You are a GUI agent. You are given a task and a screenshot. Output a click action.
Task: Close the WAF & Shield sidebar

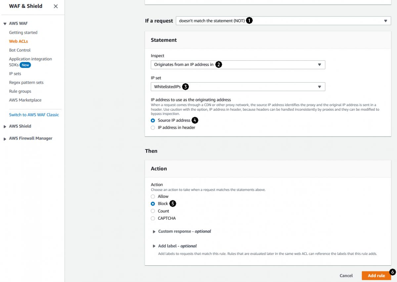[56, 6]
